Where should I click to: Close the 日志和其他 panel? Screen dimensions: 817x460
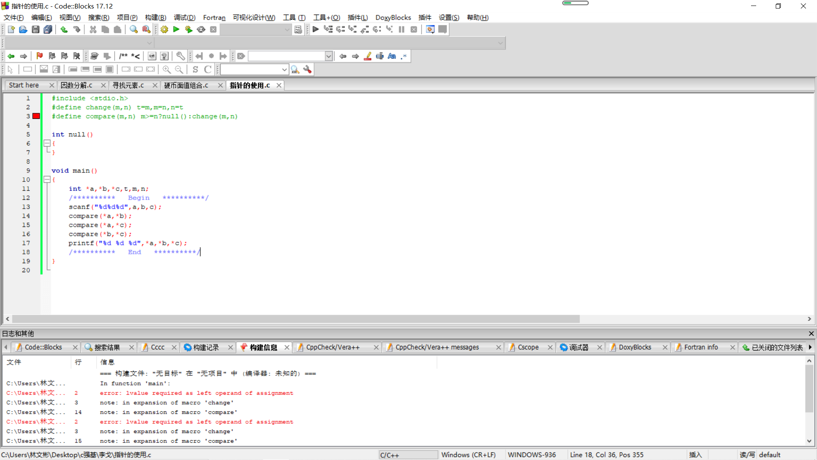tap(811, 333)
